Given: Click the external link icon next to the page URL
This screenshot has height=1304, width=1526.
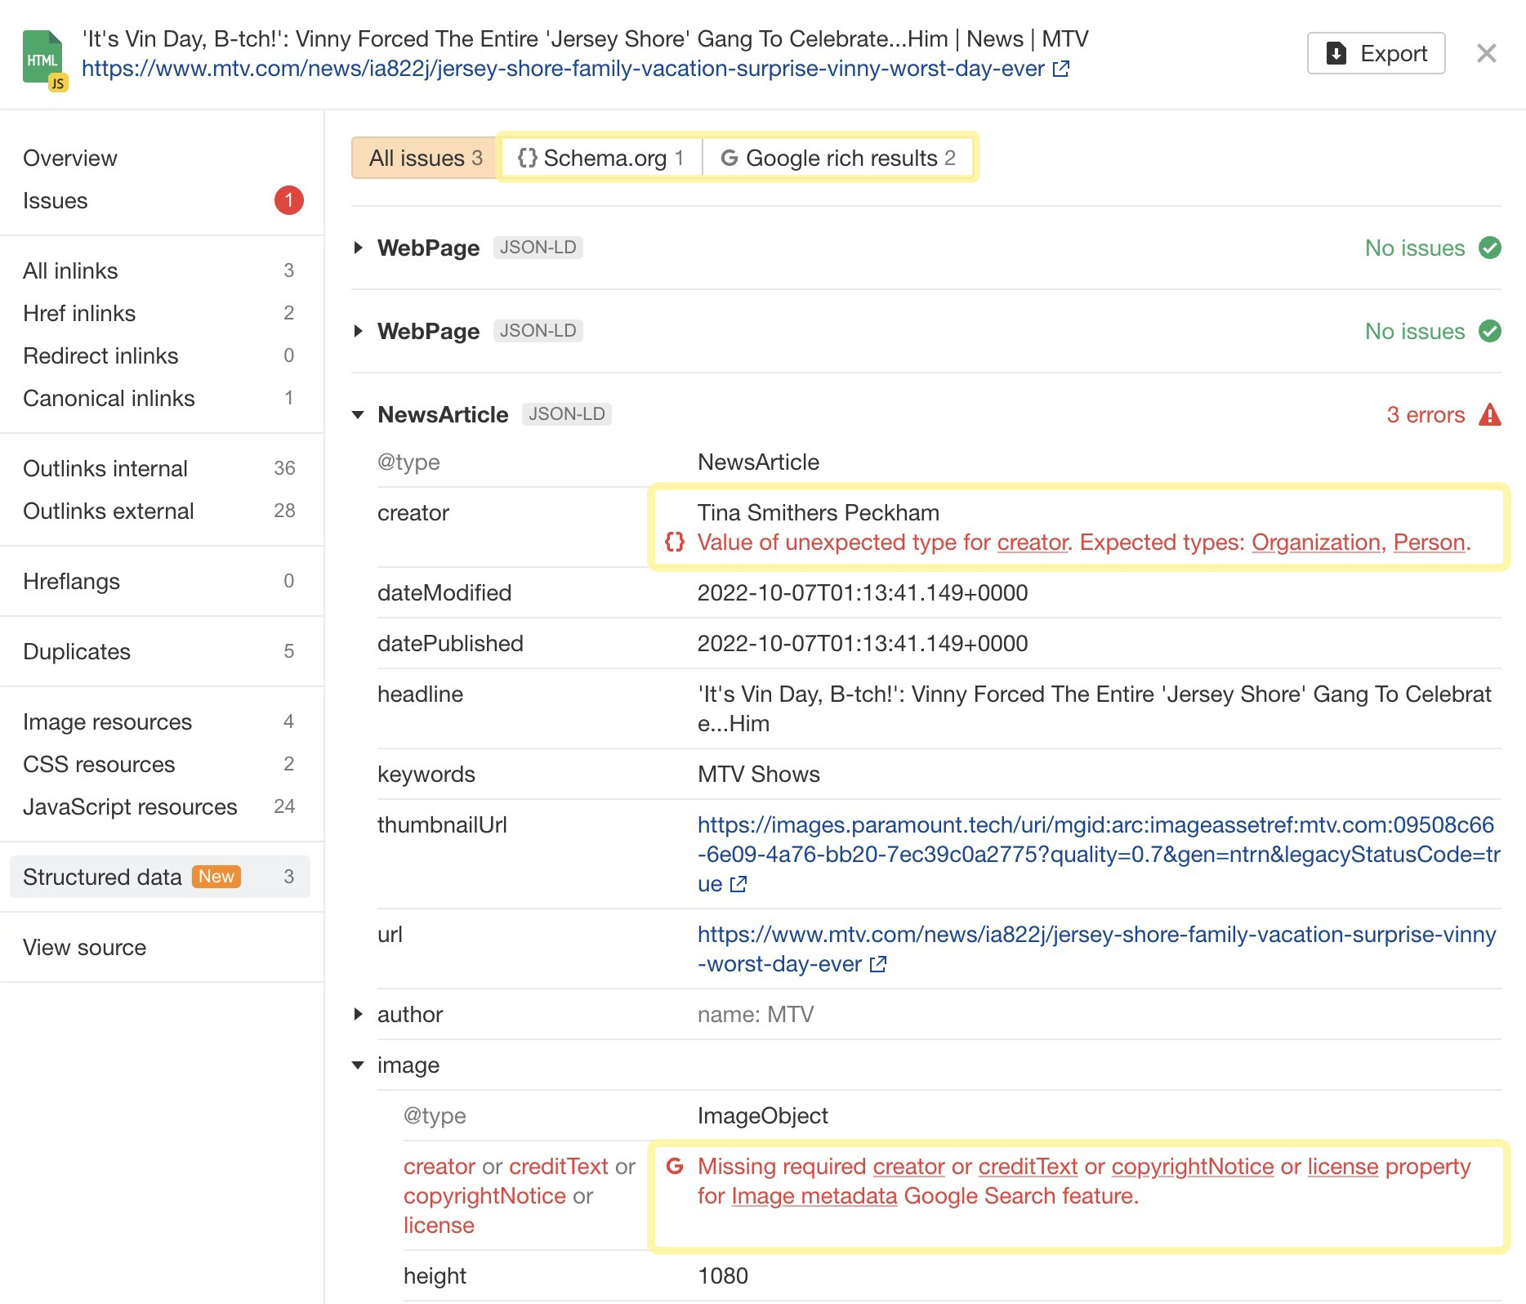Looking at the screenshot, I should pos(1060,69).
